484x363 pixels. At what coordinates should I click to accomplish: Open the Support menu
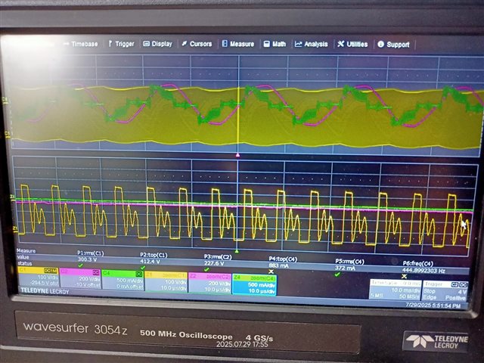(393, 45)
